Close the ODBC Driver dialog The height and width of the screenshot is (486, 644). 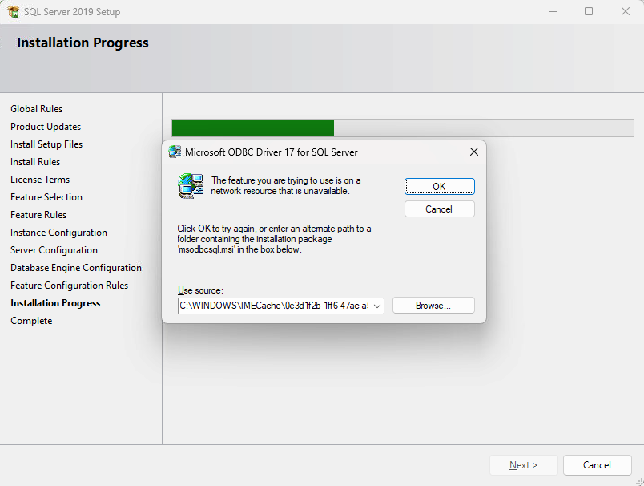[x=473, y=152]
